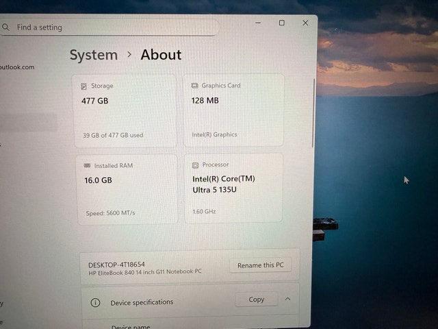Close the Settings window

click(305, 23)
